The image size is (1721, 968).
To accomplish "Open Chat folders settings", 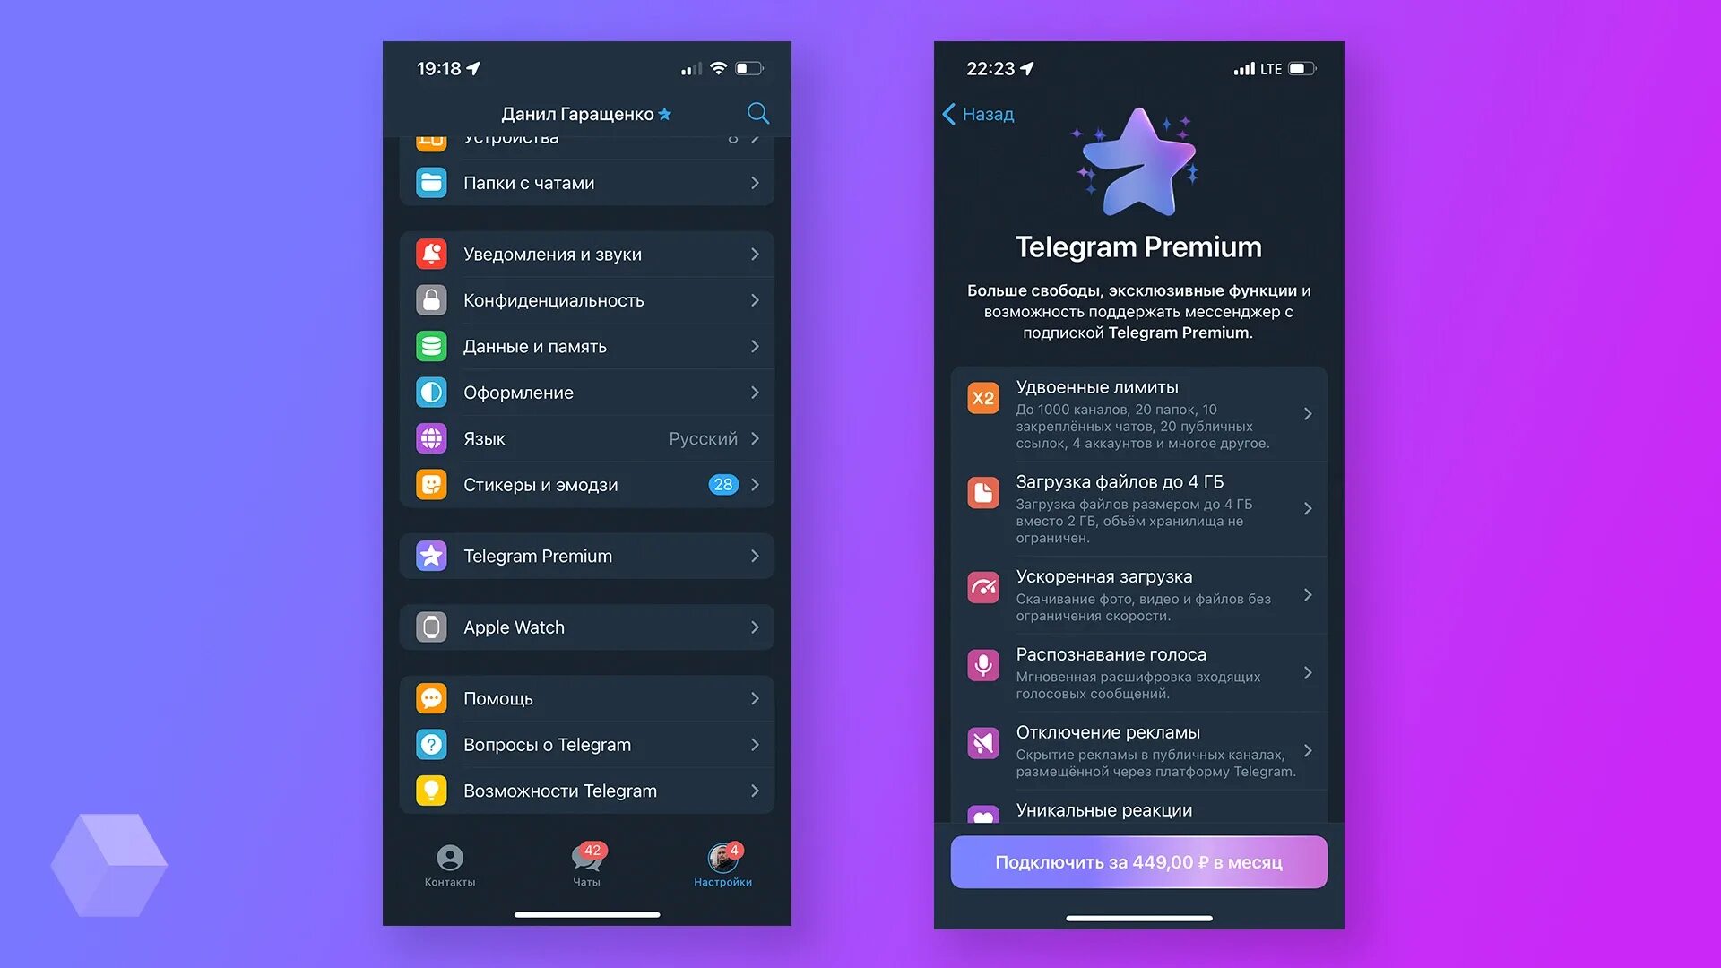I will pyautogui.click(x=593, y=183).
